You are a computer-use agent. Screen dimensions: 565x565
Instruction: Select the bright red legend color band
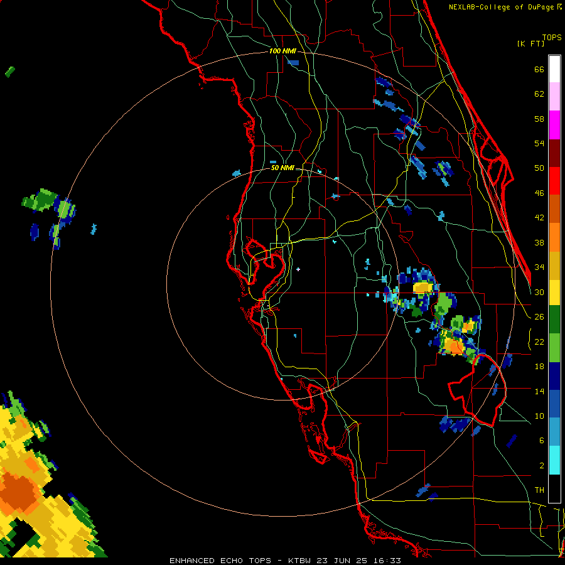[554, 181]
